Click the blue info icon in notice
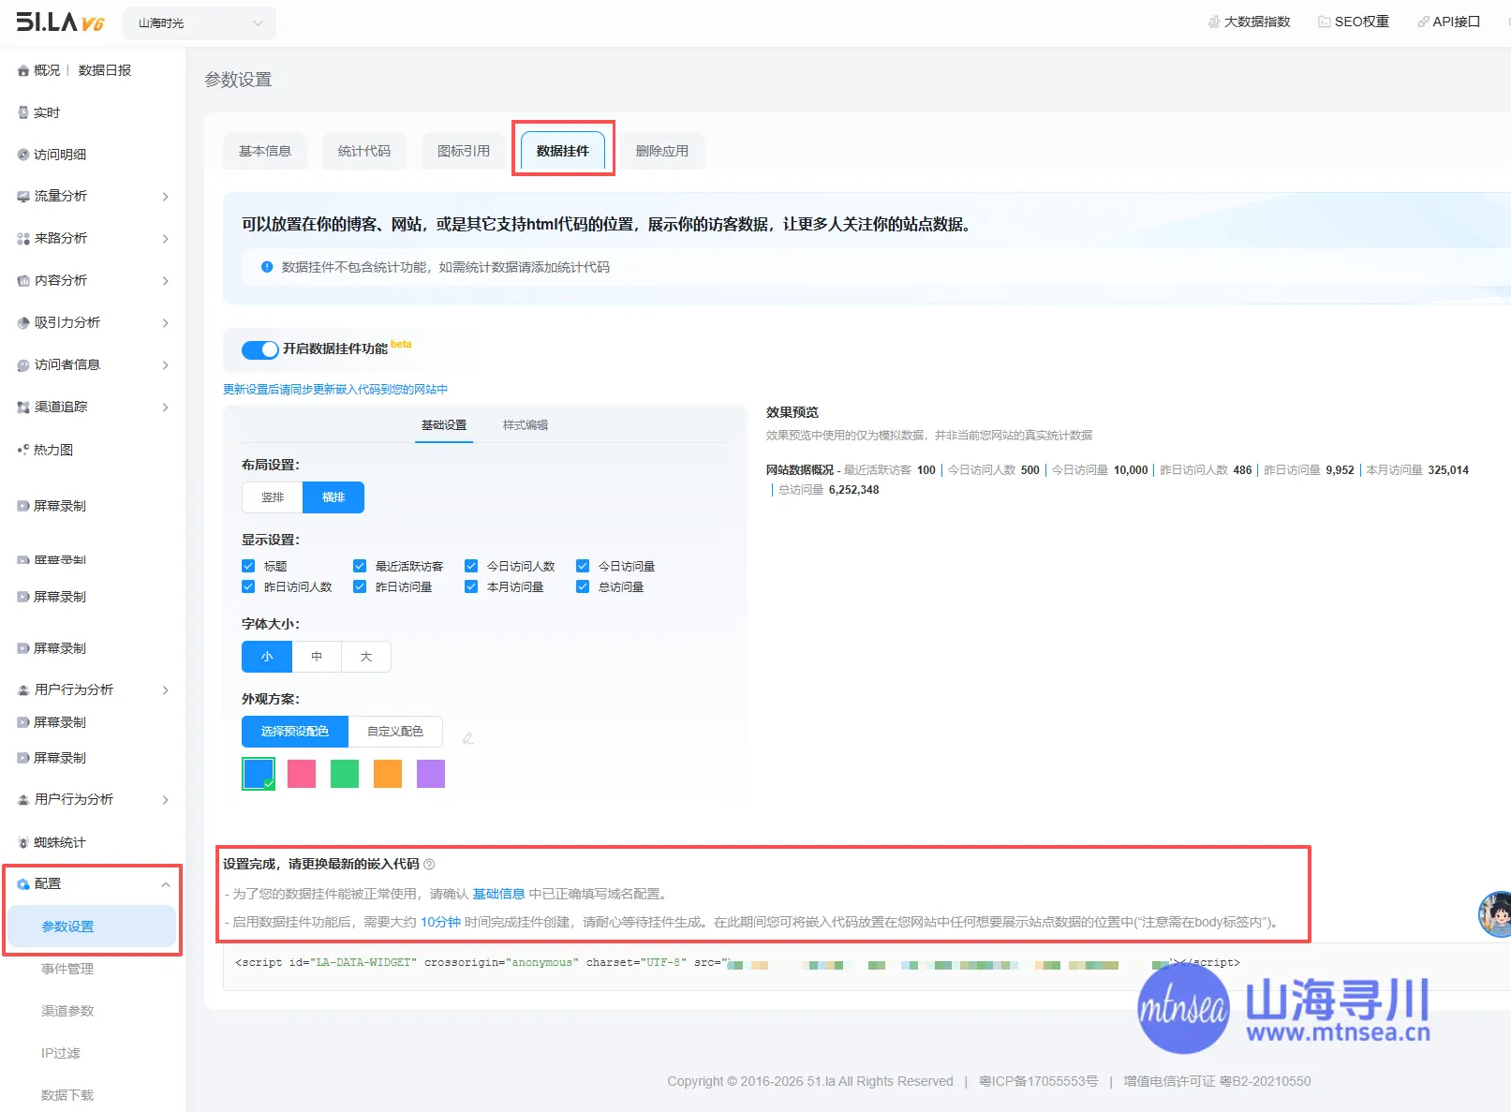 click(x=267, y=267)
